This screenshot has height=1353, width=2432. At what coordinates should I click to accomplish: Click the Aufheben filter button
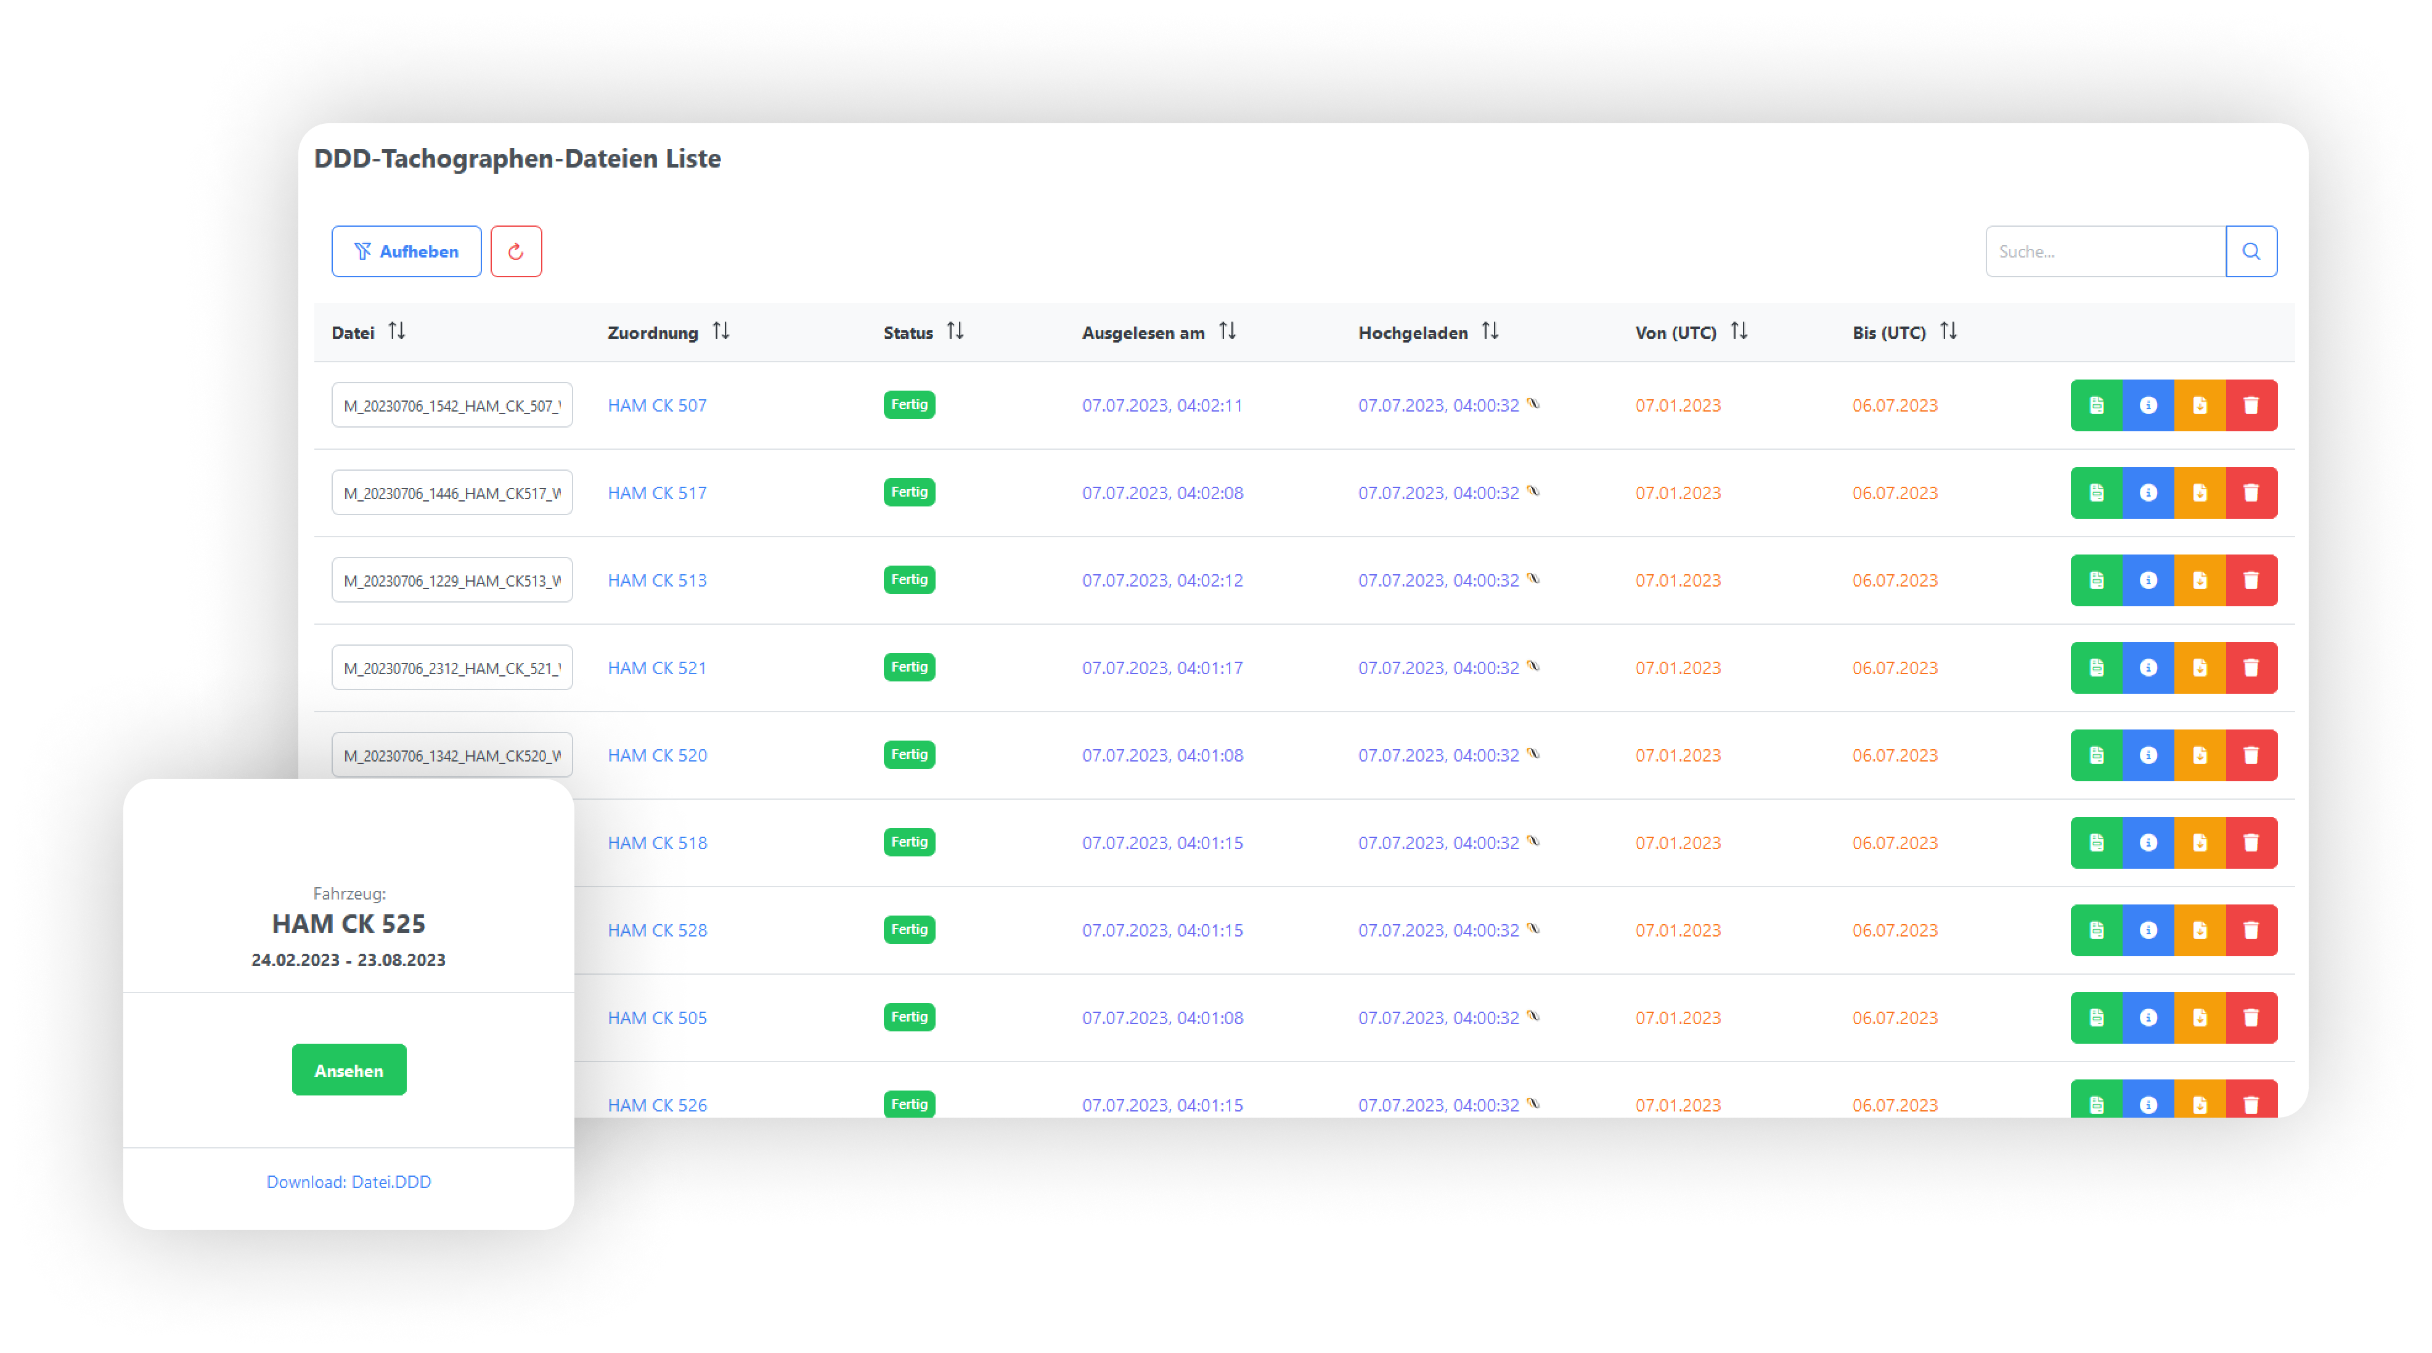406,251
